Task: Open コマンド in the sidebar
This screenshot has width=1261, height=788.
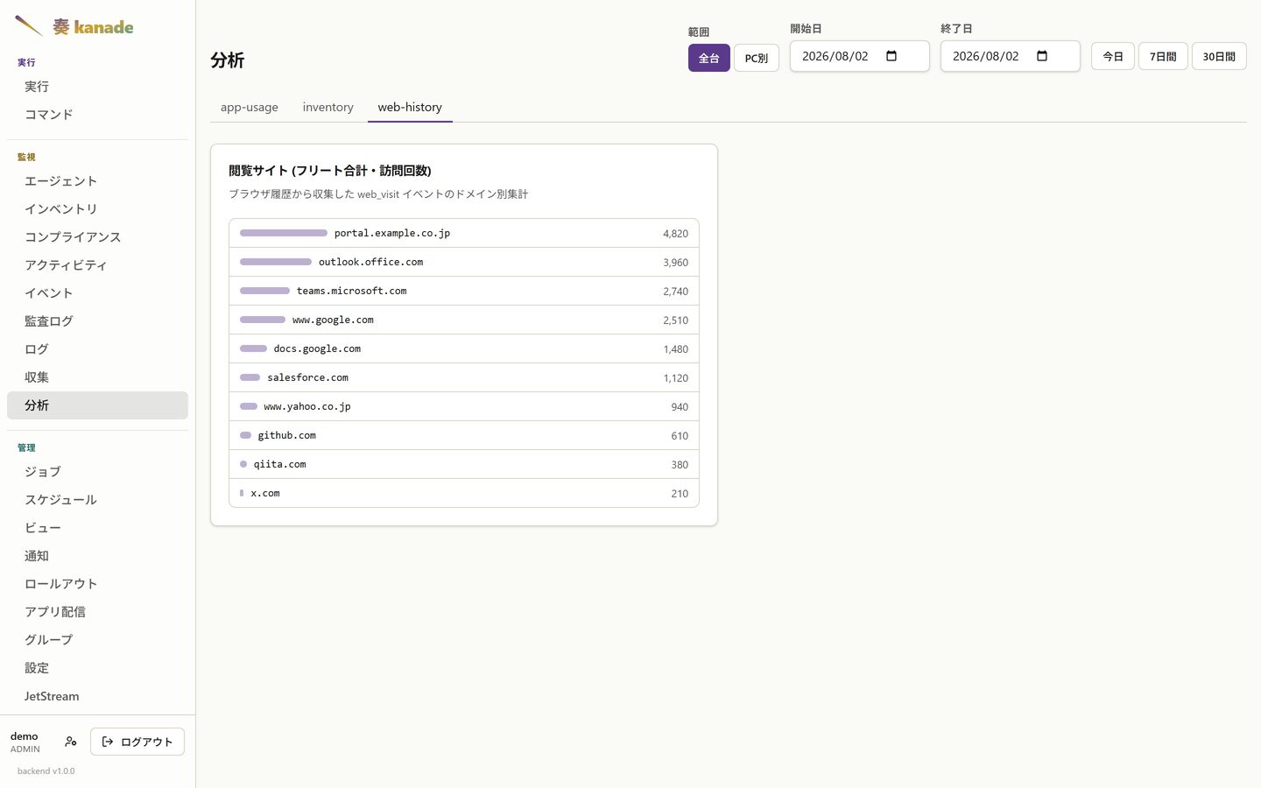Action: point(97,115)
